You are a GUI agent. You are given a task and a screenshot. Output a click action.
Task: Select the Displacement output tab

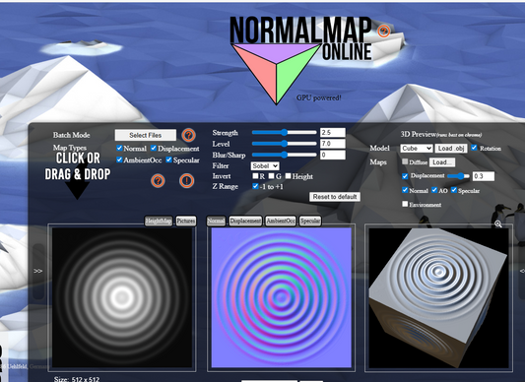(x=245, y=221)
